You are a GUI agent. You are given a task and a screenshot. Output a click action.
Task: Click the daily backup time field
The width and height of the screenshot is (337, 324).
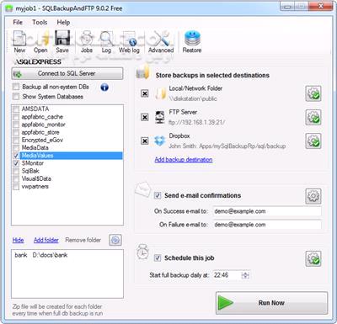pos(227,275)
